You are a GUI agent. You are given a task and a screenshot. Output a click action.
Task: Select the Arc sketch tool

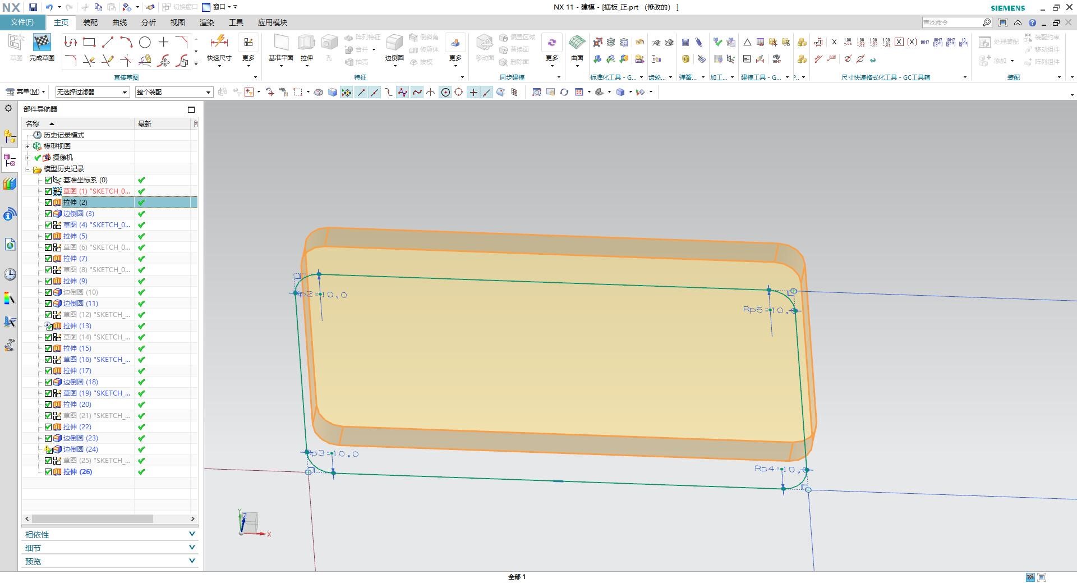coord(126,42)
